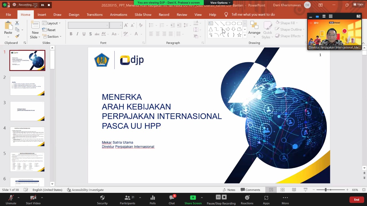The image size is (367, 206).
Task: Click the Comments button in status bar
Action: pyautogui.click(x=250, y=190)
